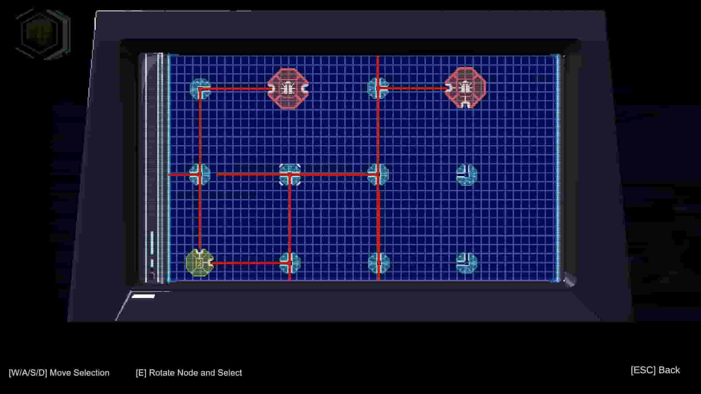Rotate the disconnected elbow node far right
Image resolution: width=701 pixels, height=394 pixels.
click(x=467, y=174)
